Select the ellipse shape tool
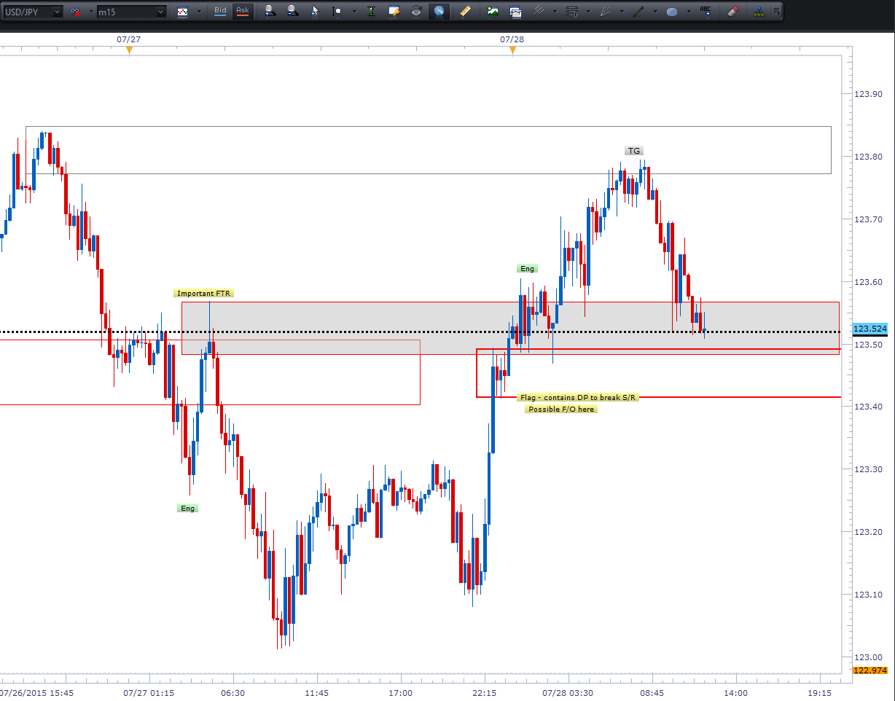Screen dimensions: 895x701 pos(671,12)
